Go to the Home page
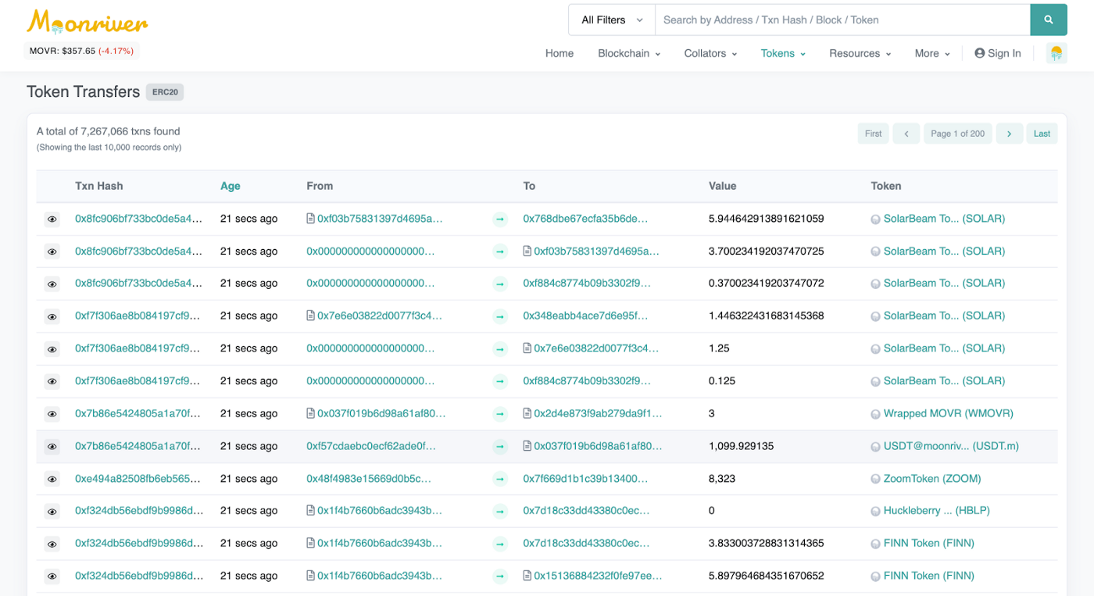 (560, 53)
